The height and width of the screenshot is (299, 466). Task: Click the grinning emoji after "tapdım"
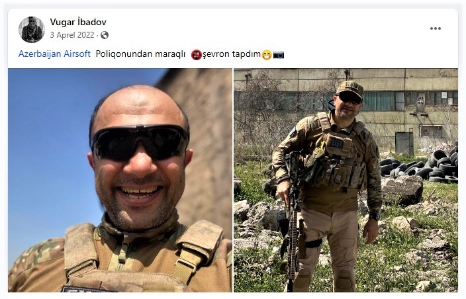tap(267, 55)
